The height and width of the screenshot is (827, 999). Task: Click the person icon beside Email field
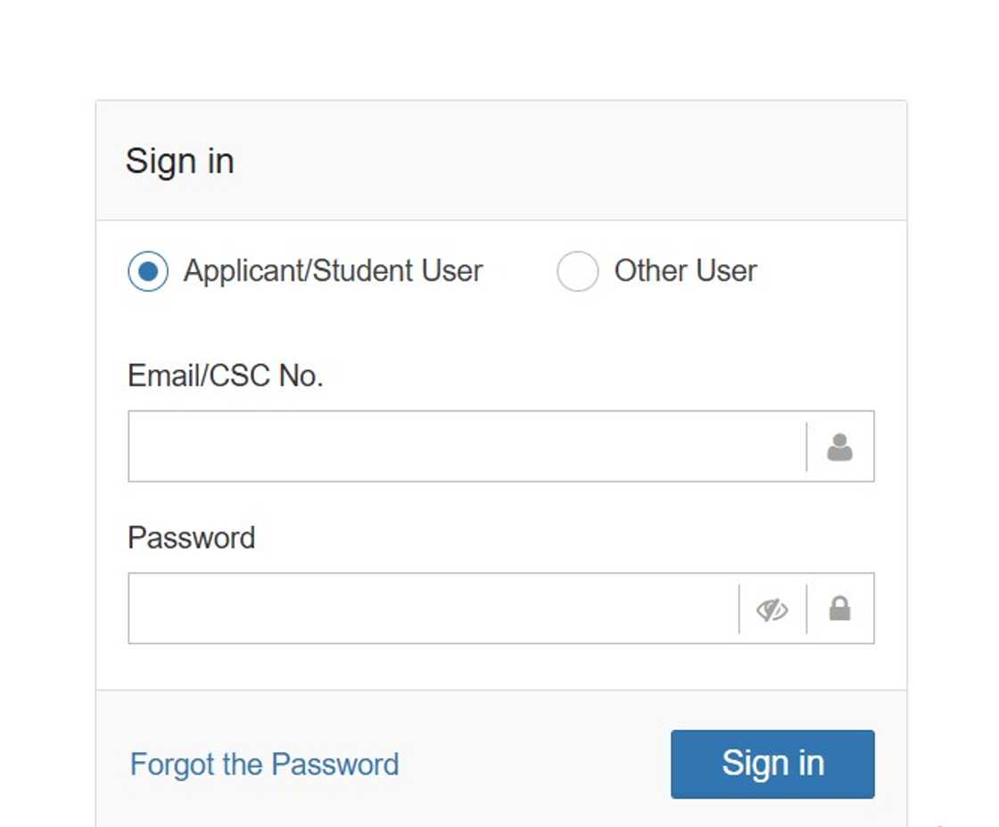pyautogui.click(x=839, y=446)
